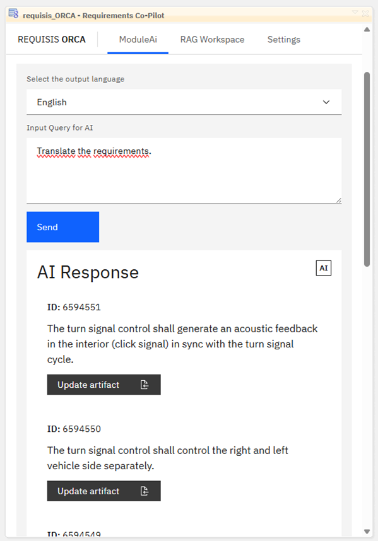The height and width of the screenshot is (541, 378).
Task: Update artifact for ID 6594551
Action: coord(104,385)
